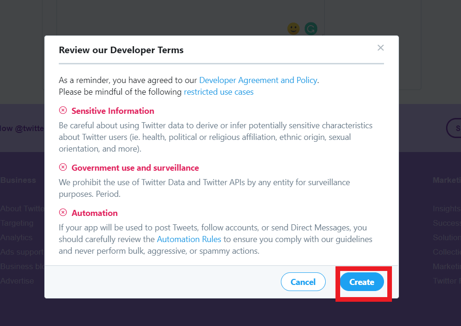This screenshot has height=326, width=461.
Task: Open the Ads support footer link
Action: 22,252
